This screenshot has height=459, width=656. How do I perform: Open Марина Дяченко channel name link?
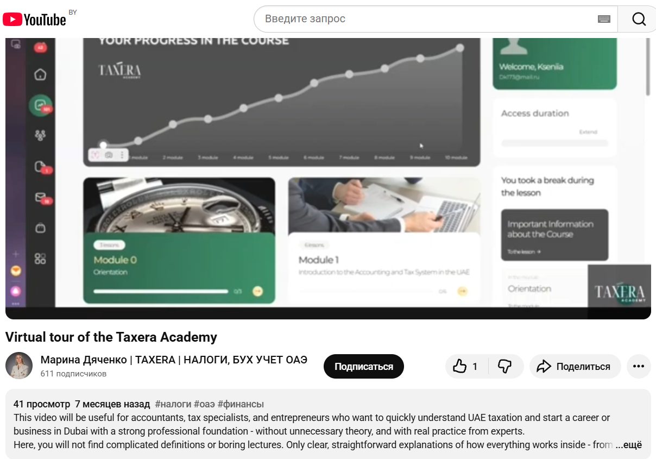click(174, 360)
